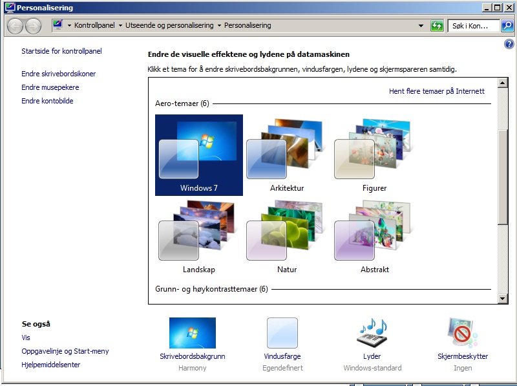Click Grunn- og høykontrasttemaer (6) heading

click(211, 289)
